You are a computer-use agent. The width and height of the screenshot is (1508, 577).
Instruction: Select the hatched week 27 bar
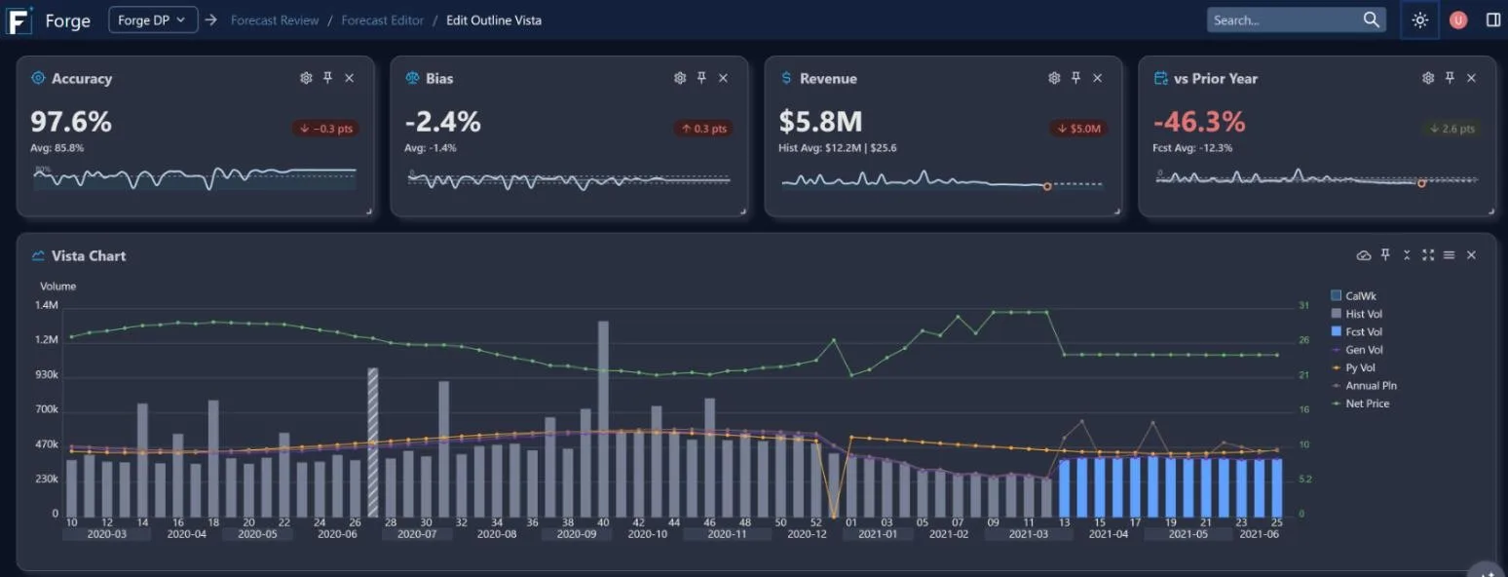(372, 442)
